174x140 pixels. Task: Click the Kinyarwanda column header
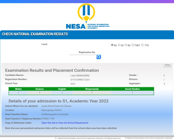click(92, 89)
